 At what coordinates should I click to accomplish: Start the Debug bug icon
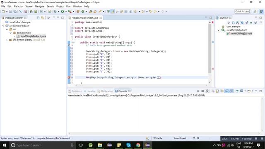(55, 12)
